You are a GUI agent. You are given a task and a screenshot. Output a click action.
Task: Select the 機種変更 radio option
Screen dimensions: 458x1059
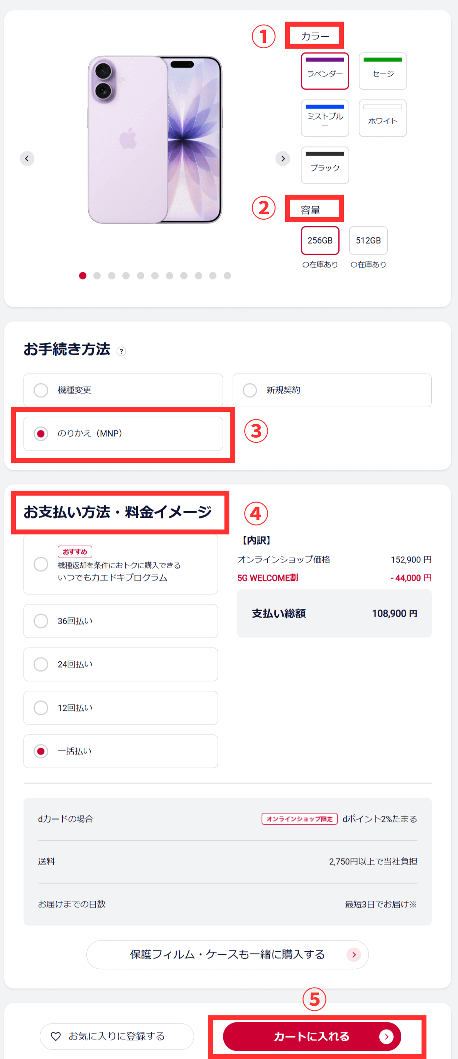coord(41,390)
